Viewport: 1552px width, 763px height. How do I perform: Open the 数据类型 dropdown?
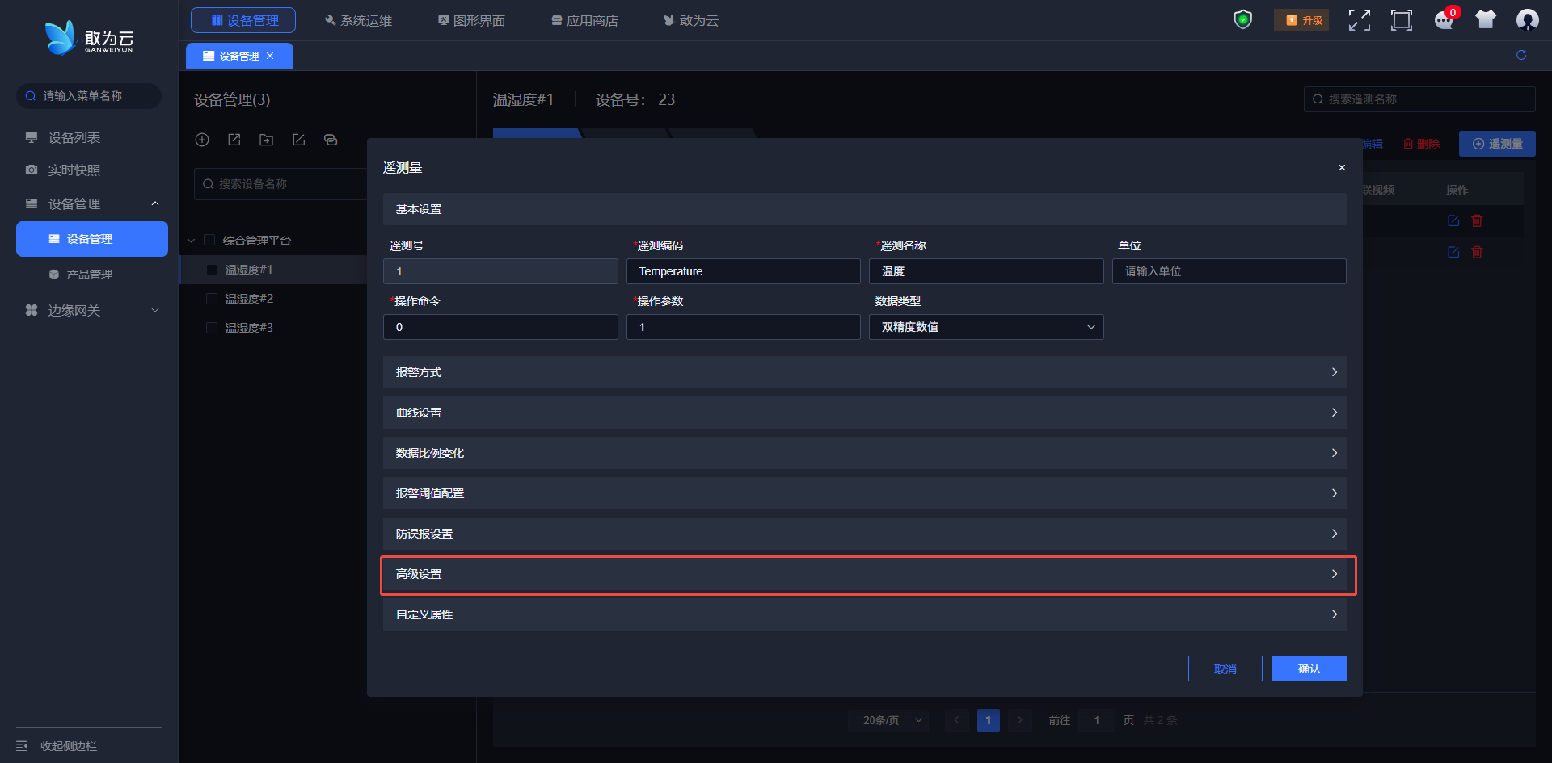(986, 327)
